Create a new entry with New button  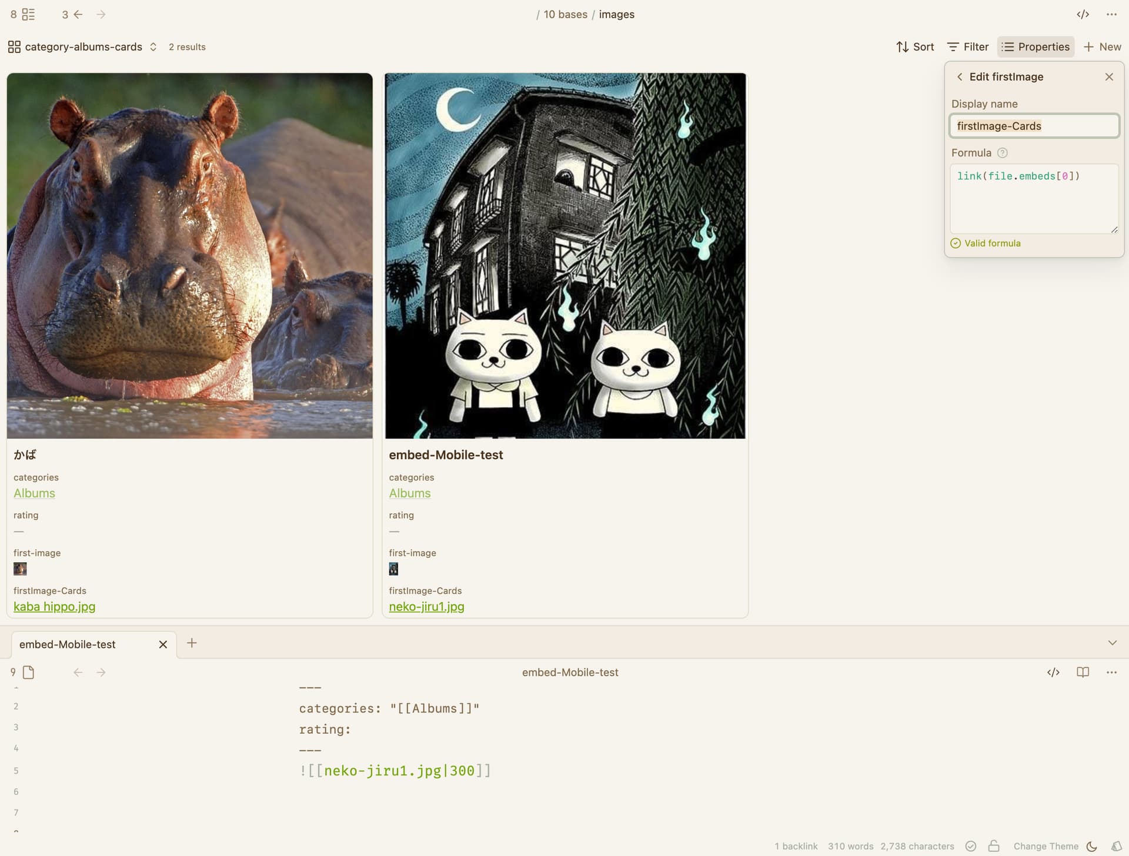coord(1102,47)
